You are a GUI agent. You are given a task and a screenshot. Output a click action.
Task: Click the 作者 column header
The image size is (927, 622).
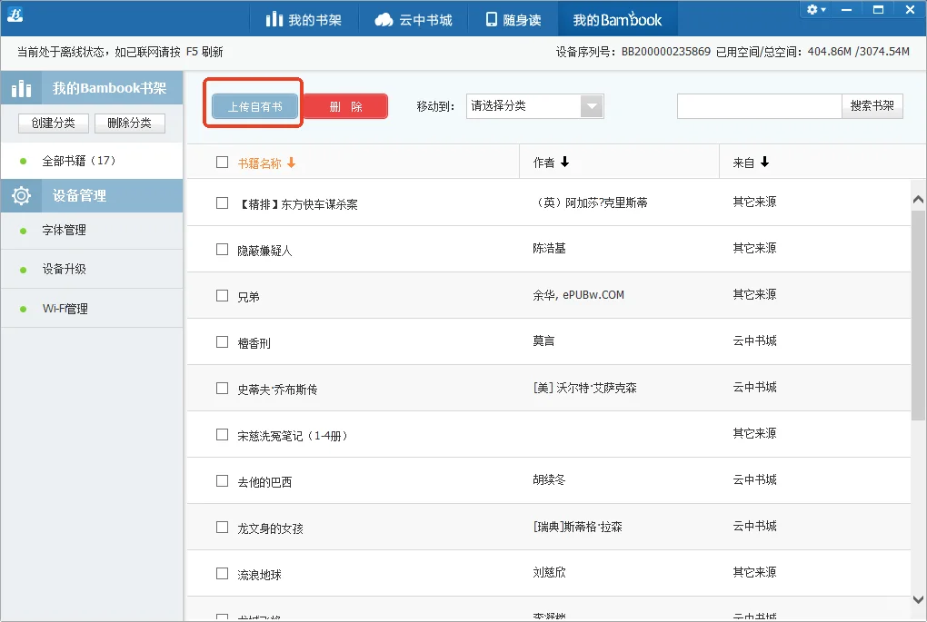pyautogui.click(x=543, y=163)
